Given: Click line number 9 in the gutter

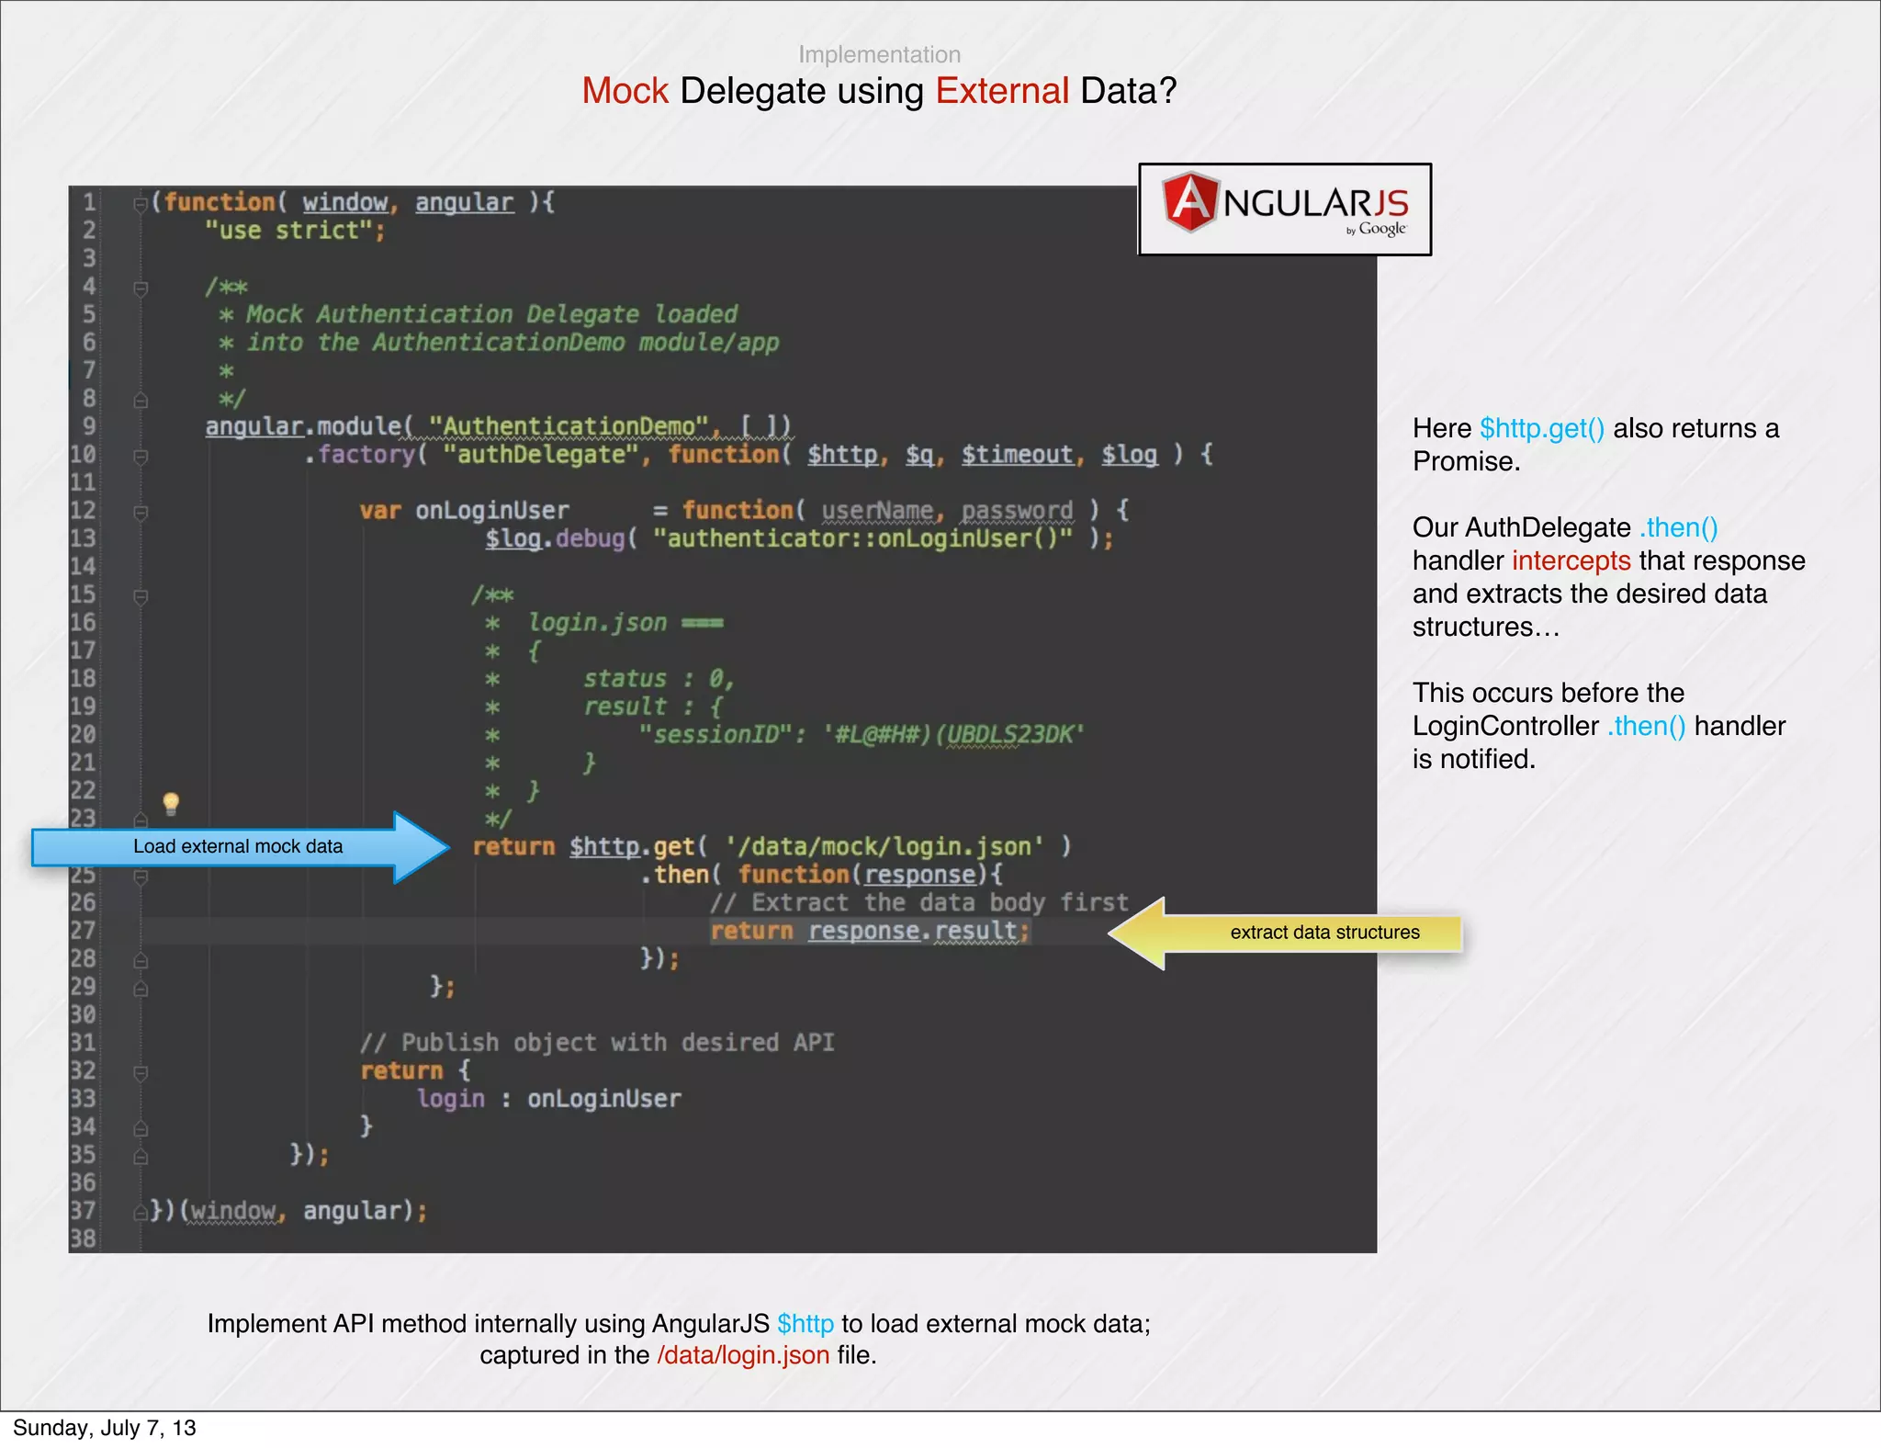Looking at the screenshot, I should click(89, 426).
